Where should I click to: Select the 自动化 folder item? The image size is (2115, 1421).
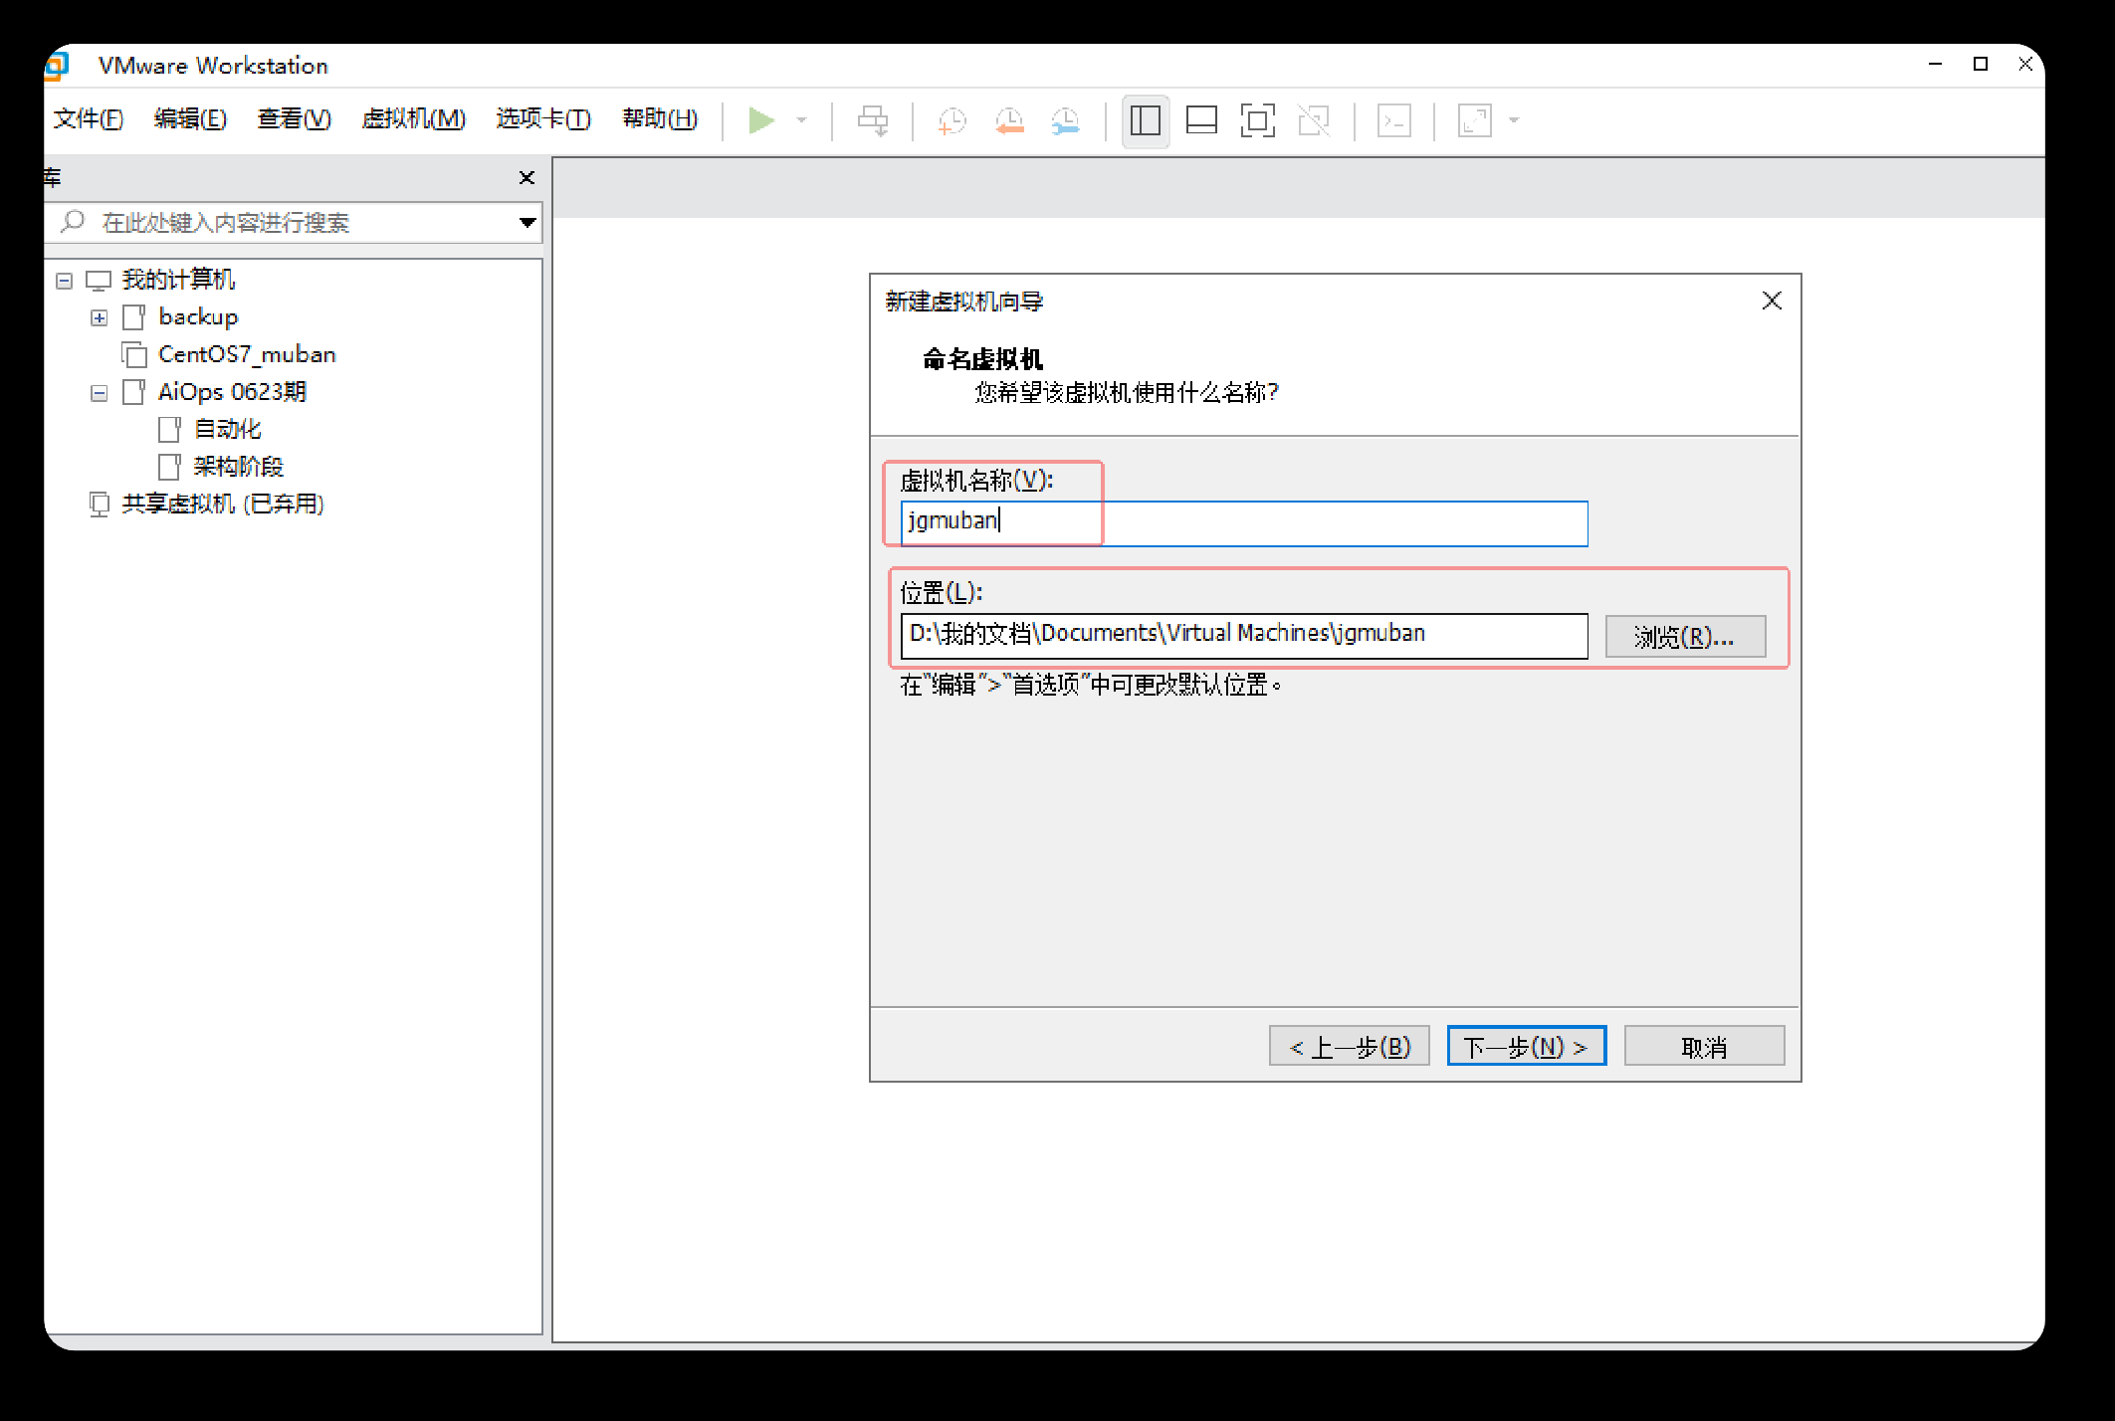(227, 429)
